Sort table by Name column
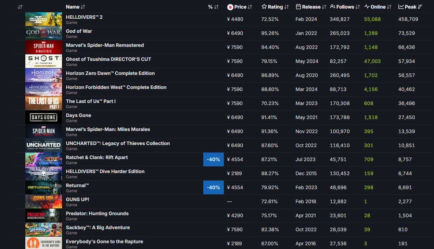The image size is (434, 249). point(76,7)
